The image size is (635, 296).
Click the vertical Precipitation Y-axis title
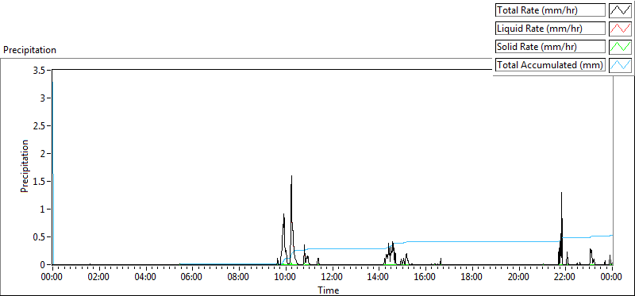click(x=25, y=167)
